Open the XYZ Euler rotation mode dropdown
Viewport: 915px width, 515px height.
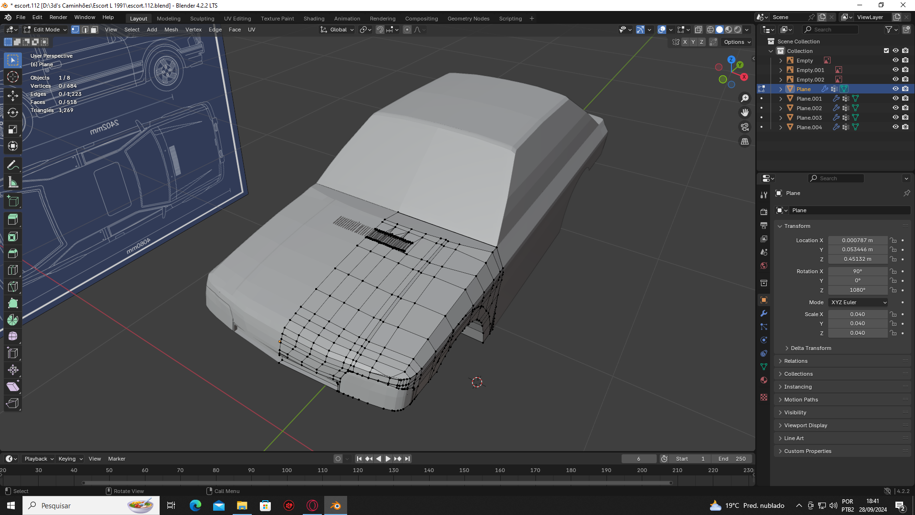click(858, 302)
